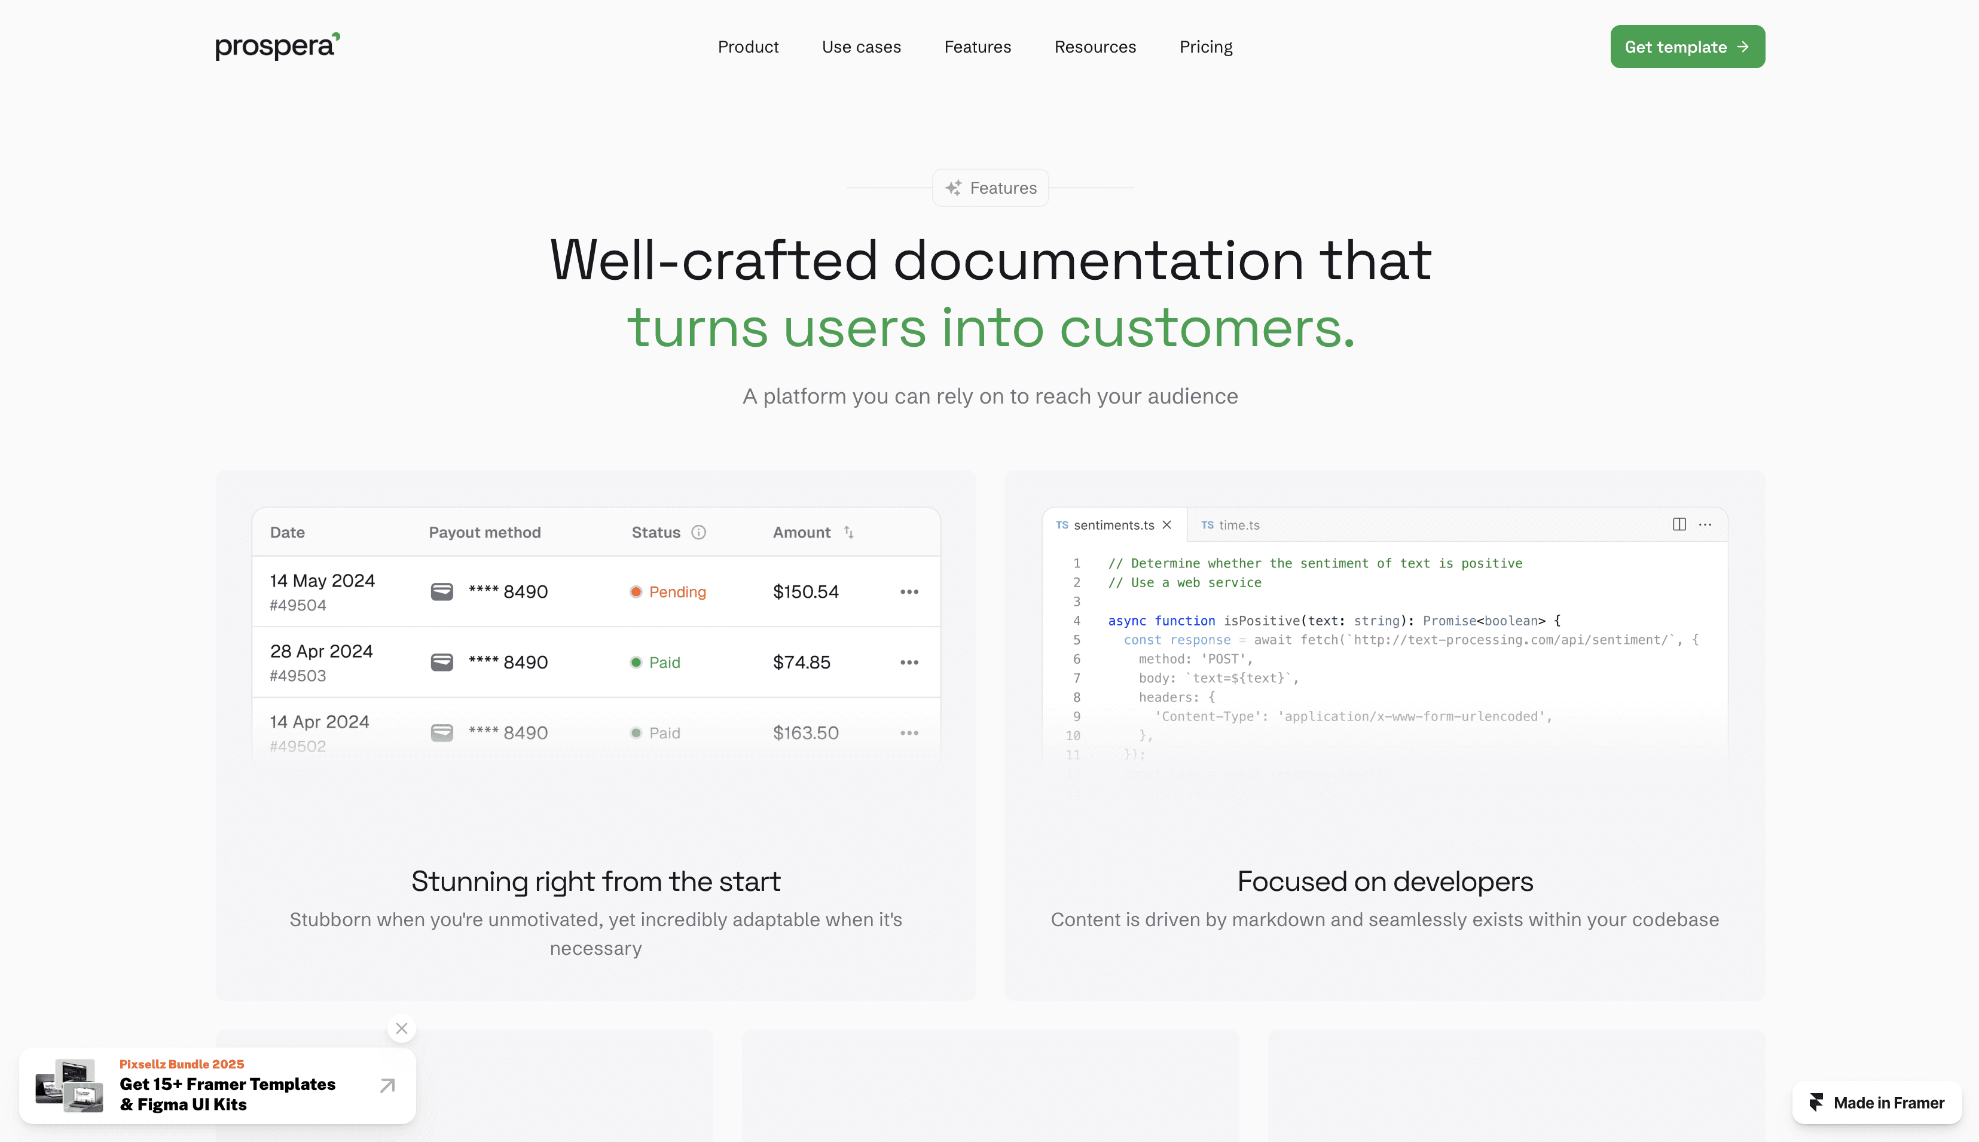Switch to the time.ts tab
The height and width of the screenshot is (1142, 1979).
1231,525
